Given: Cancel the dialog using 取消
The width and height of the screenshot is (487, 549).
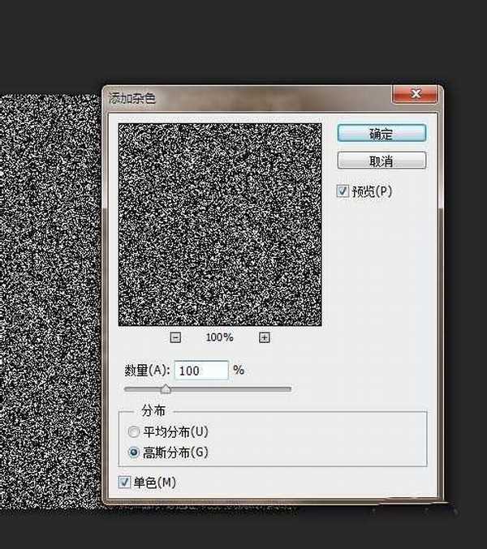Looking at the screenshot, I should tap(381, 160).
